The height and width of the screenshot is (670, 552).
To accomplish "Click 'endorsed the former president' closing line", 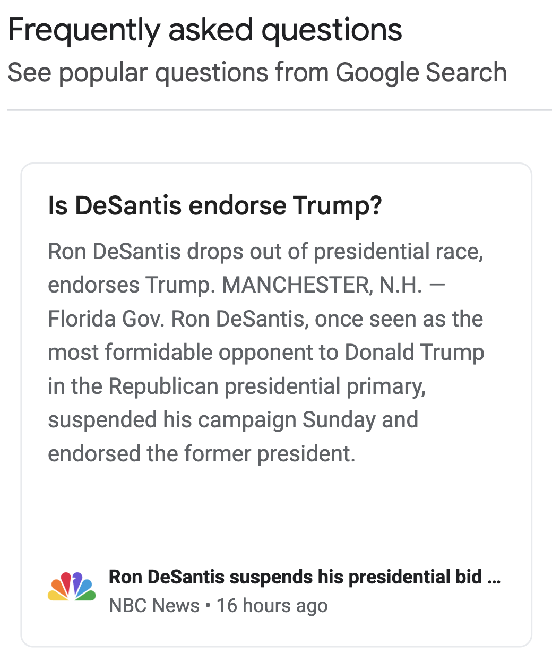I will tap(201, 454).
